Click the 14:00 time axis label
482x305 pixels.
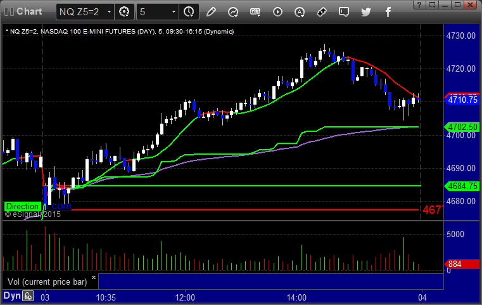click(x=296, y=297)
